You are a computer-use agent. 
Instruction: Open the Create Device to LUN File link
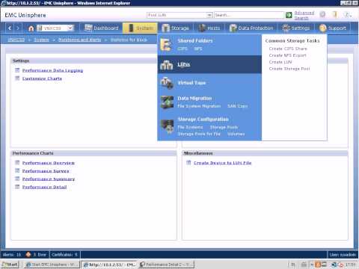223,163
